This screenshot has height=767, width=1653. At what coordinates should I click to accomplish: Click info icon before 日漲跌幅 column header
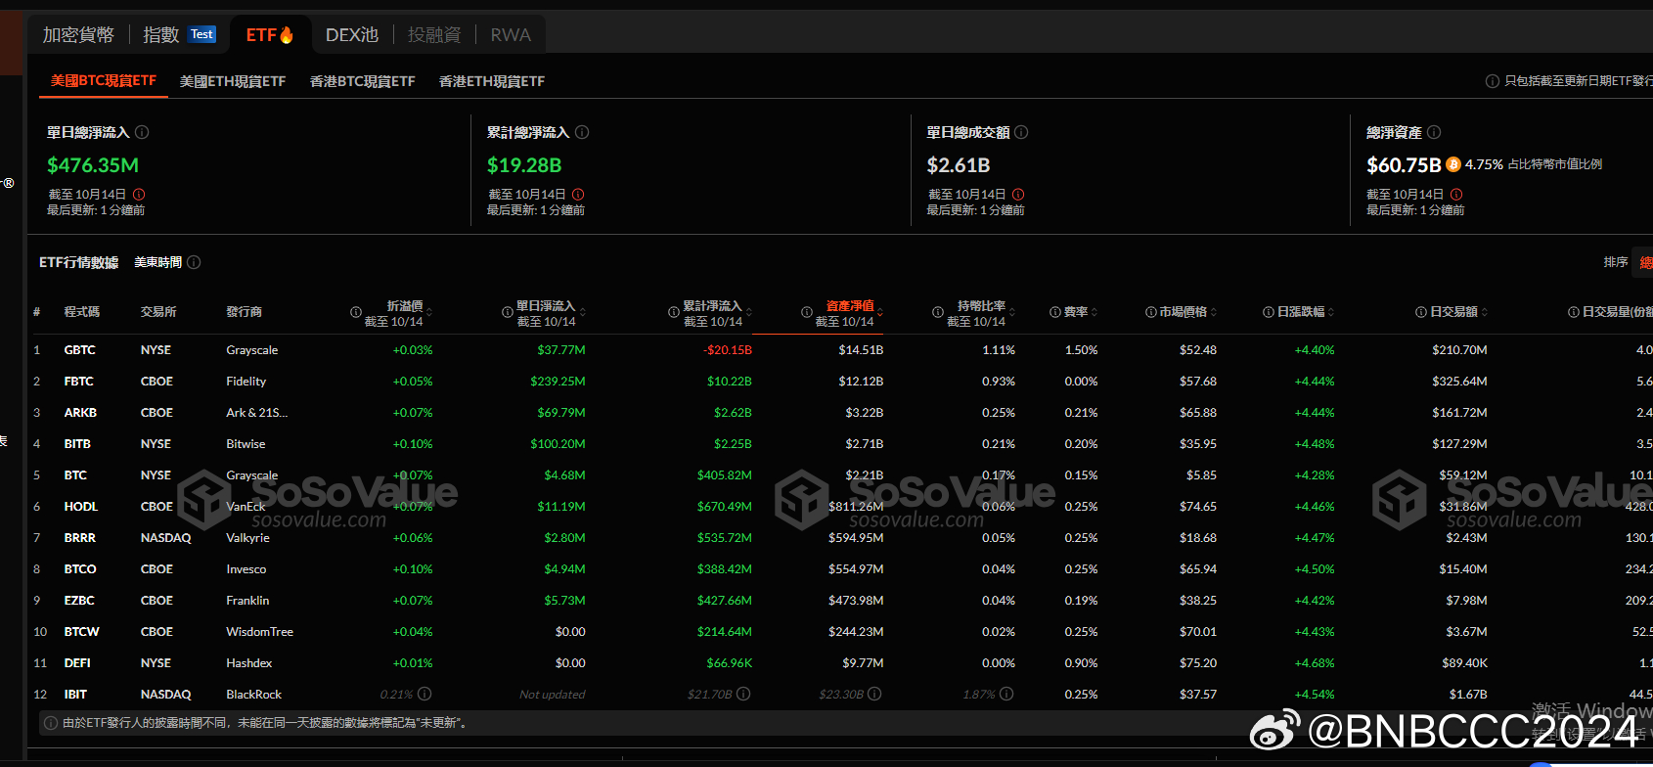tap(1269, 312)
